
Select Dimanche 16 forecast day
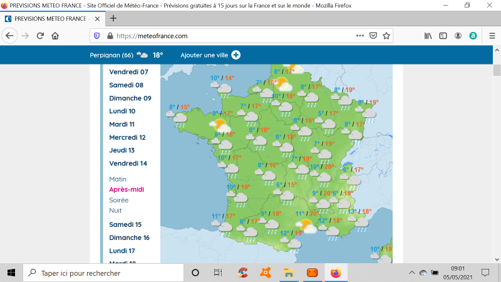pos(130,238)
